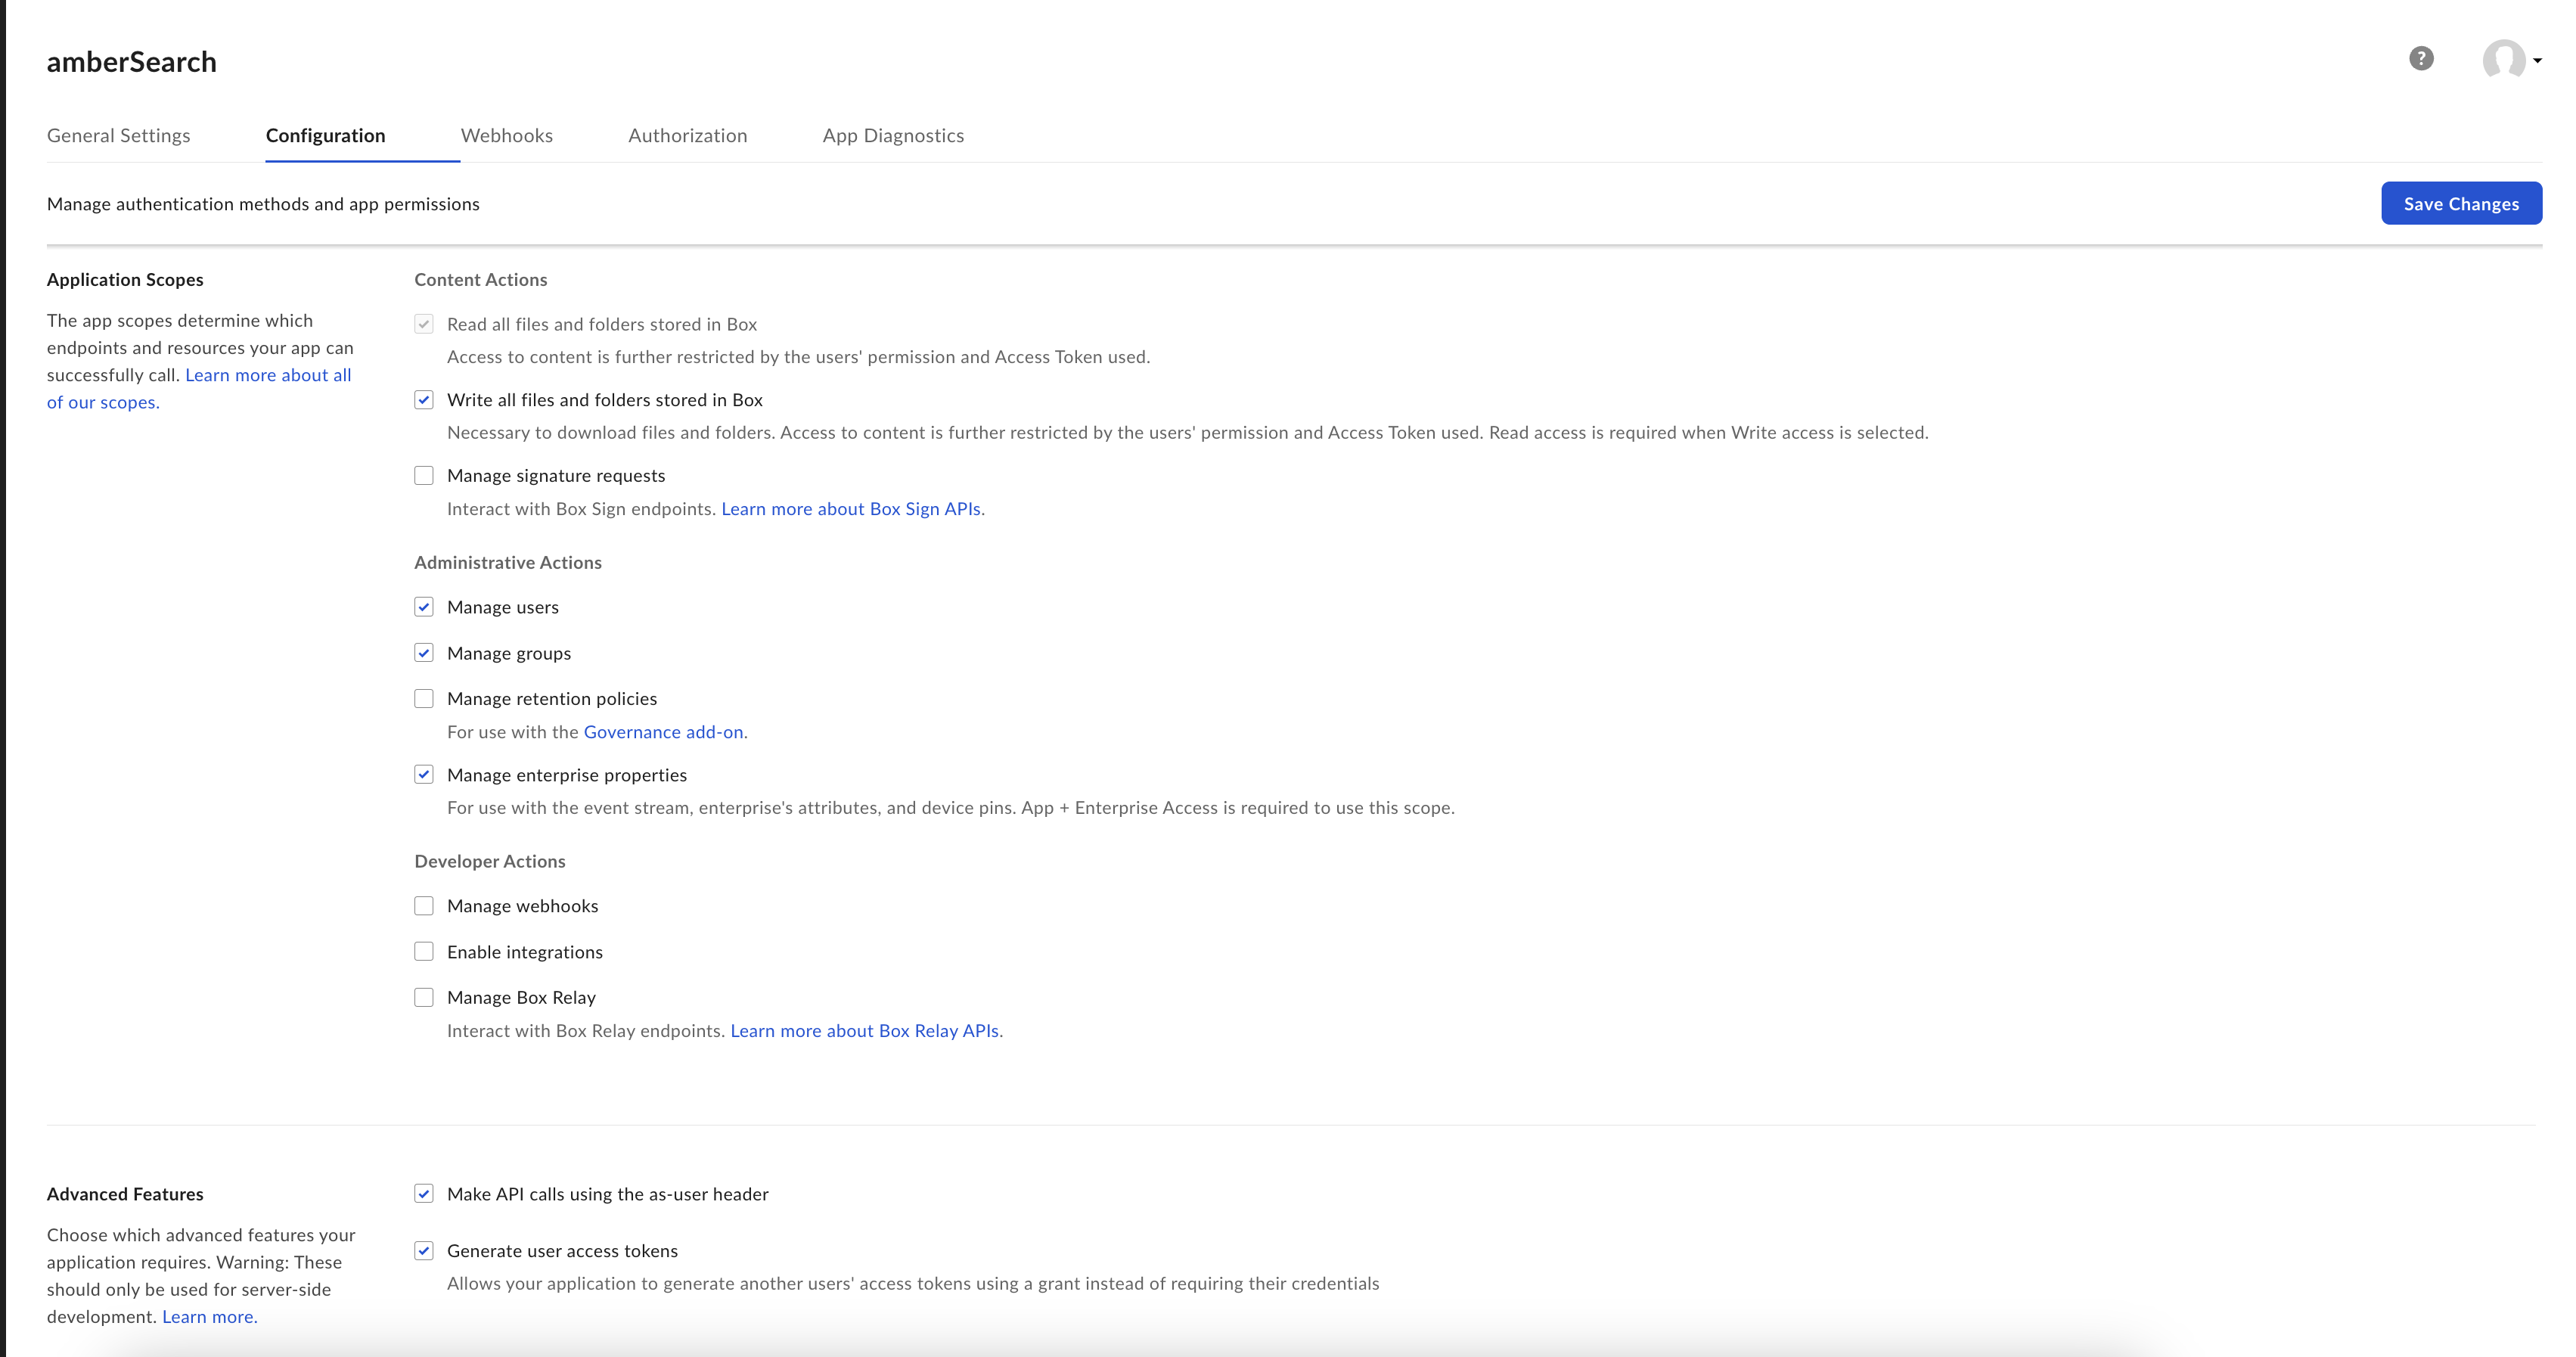Image resolution: width=2576 pixels, height=1357 pixels.
Task: Toggle Read all files and folders checkbox
Action: [x=424, y=324]
